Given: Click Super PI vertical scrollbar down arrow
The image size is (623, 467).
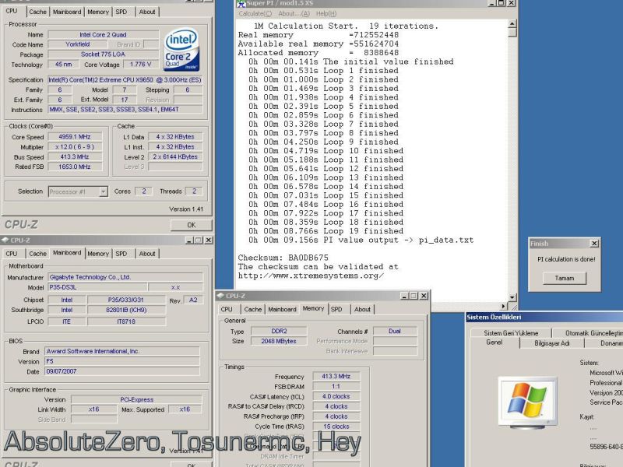Looking at the screenshot, I should [512, 297].
